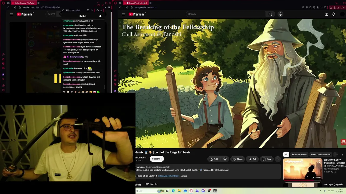This screenshot has width=346, height=194.
Task: Click the 'hardcore clips' chat message
Action: 81,68
